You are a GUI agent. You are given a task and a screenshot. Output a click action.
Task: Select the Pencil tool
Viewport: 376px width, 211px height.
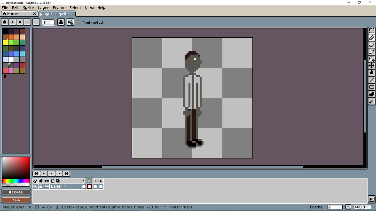pyautogui.click(x=372, y=38)
